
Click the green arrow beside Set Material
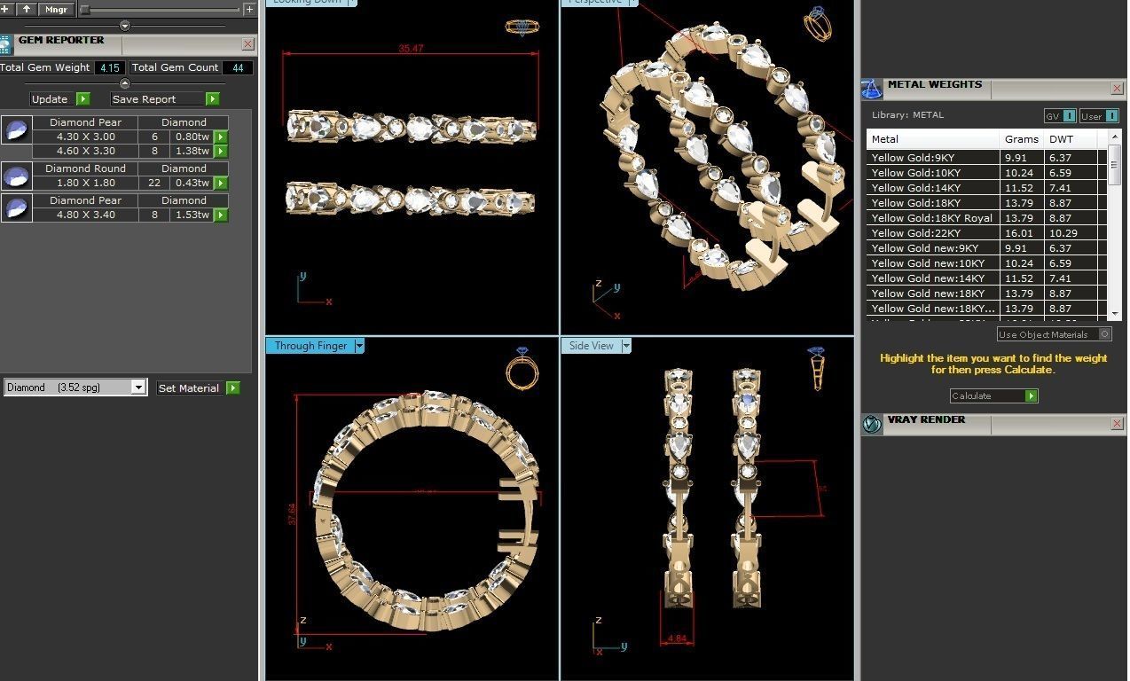pos(232,387)
